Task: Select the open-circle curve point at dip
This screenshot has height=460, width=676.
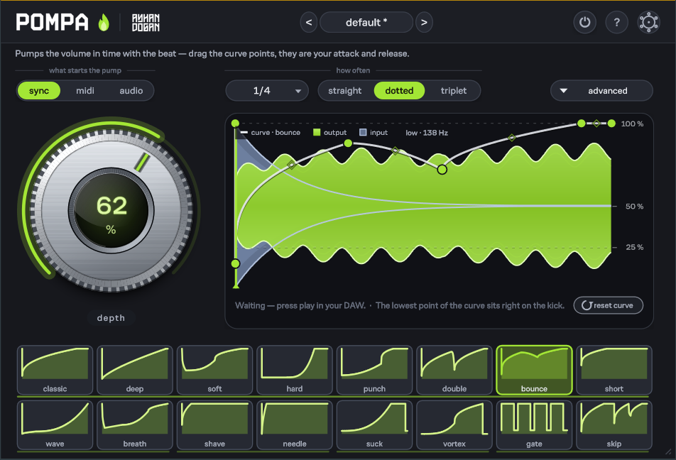Action: click(x=442, y=170)
